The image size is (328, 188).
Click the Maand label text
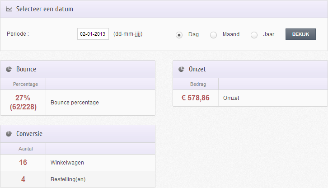pyautogui.click(x=231, y=34)
